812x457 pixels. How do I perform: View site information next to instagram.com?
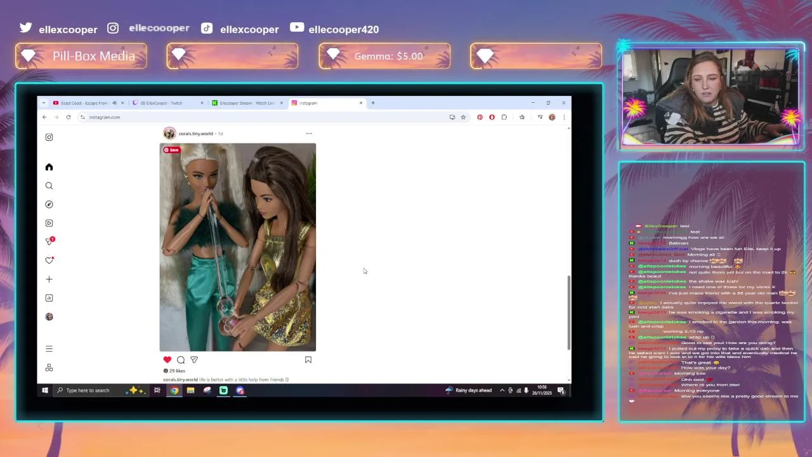(82, 117)
